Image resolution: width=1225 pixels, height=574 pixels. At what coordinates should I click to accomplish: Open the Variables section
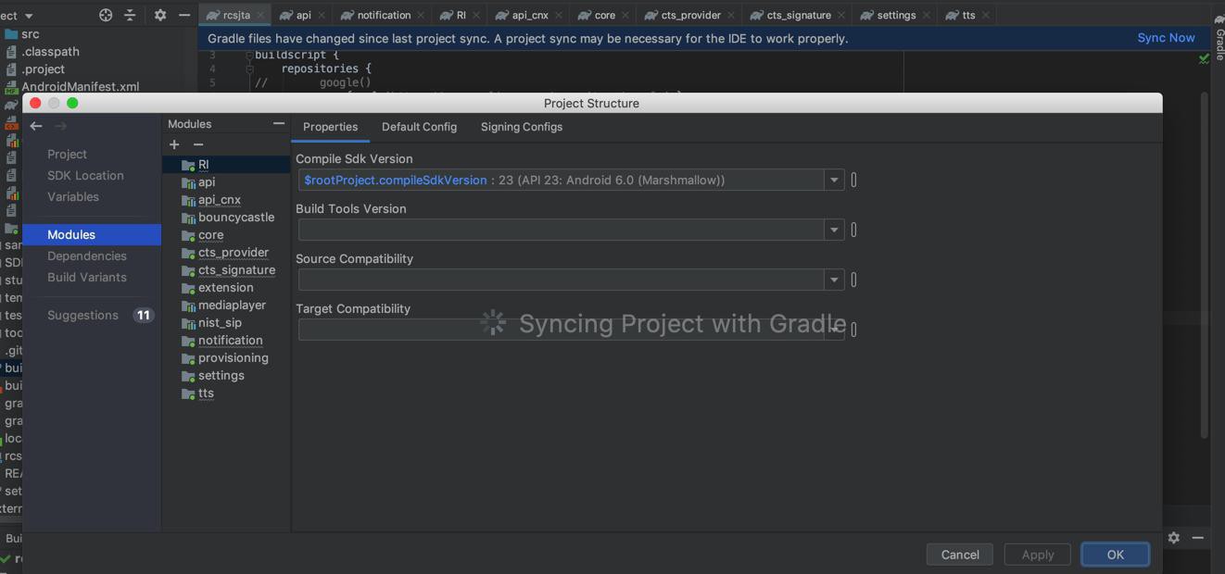coord(73,196)
